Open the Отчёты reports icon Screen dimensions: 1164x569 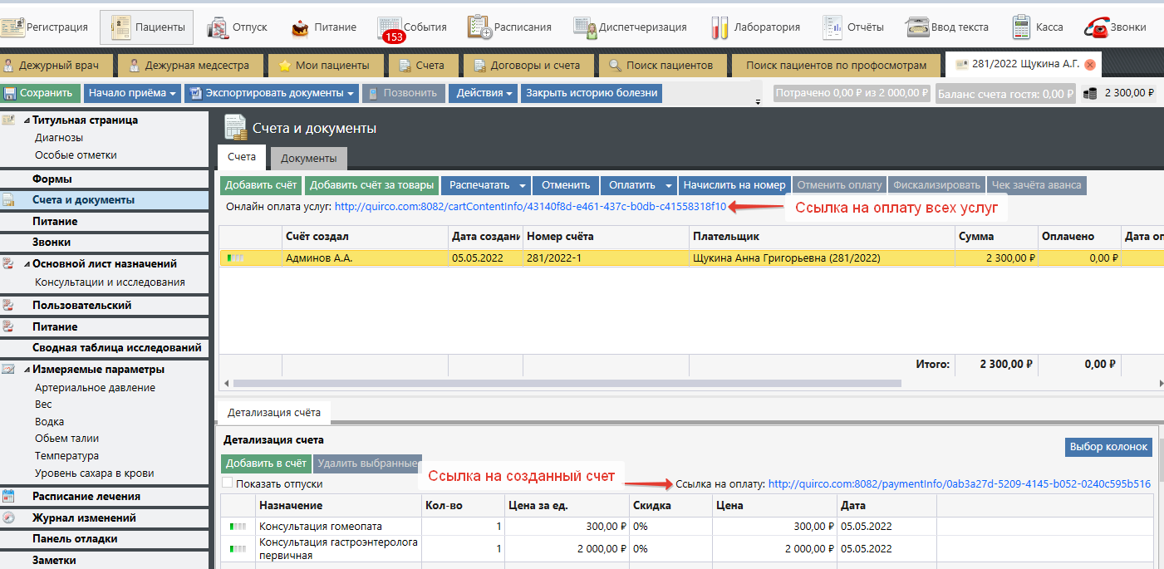[832, 27]
